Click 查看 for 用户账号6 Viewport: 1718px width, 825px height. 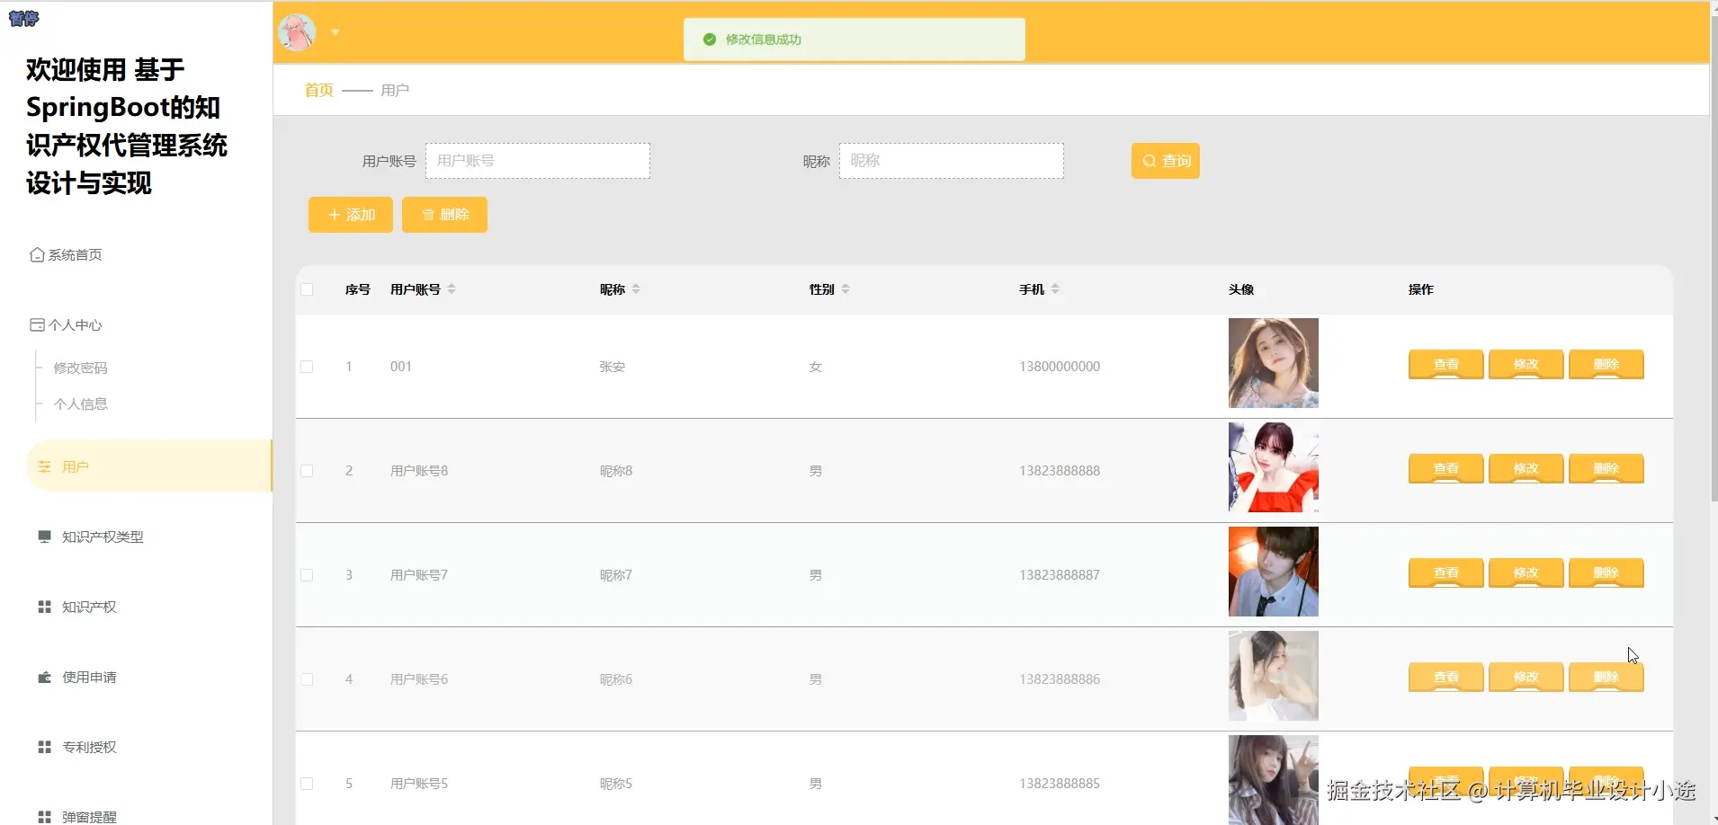[1446, 678]
